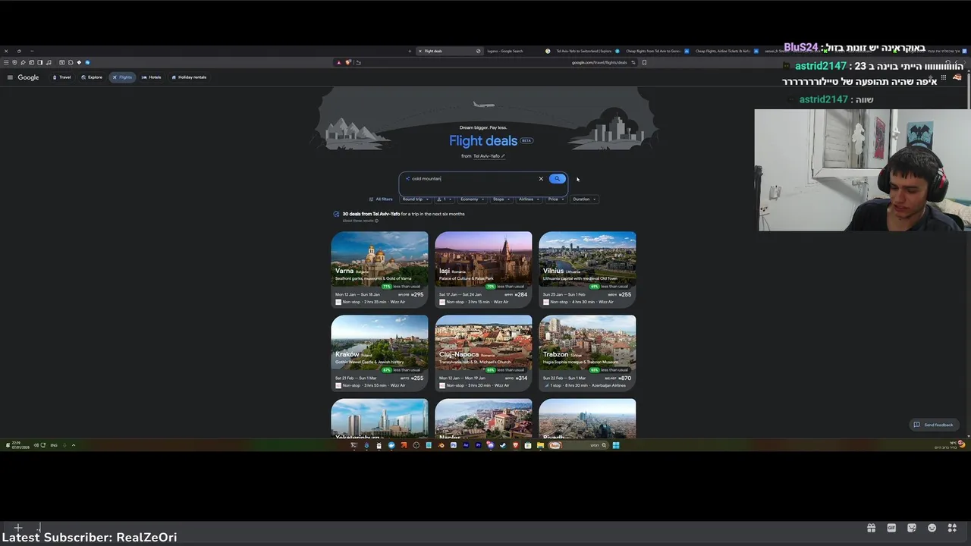Open the Iași flight deal card
The image size is (971, 546).
point(483,269)
